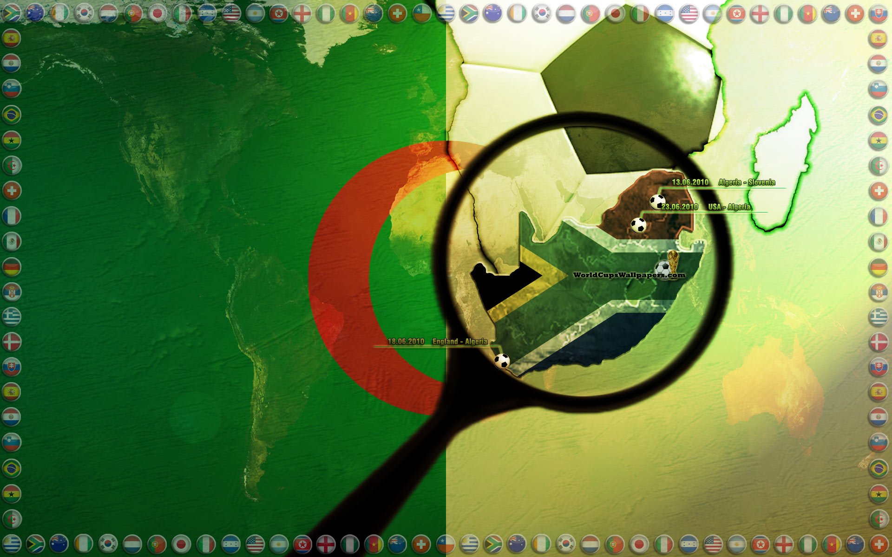The width and height of the screenshot is (892, 557).
Task: Click the soccer ball under Algeria - Slovenia label
Action: pyautogui.click(x=657, y=202)
